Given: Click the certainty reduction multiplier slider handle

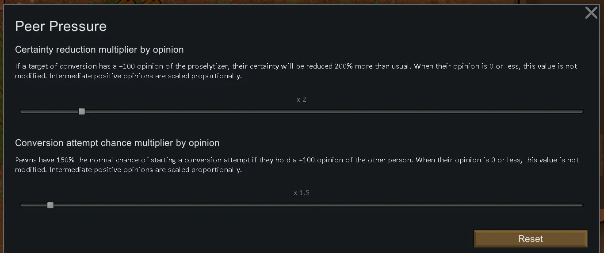Looking at the screenshot, I should tap(82, 111).
